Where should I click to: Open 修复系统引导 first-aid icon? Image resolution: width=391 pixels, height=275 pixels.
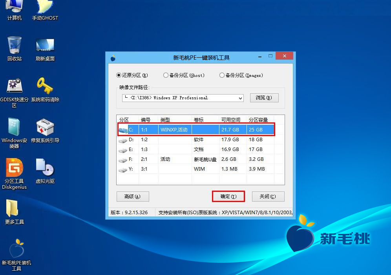click(45, 131)
